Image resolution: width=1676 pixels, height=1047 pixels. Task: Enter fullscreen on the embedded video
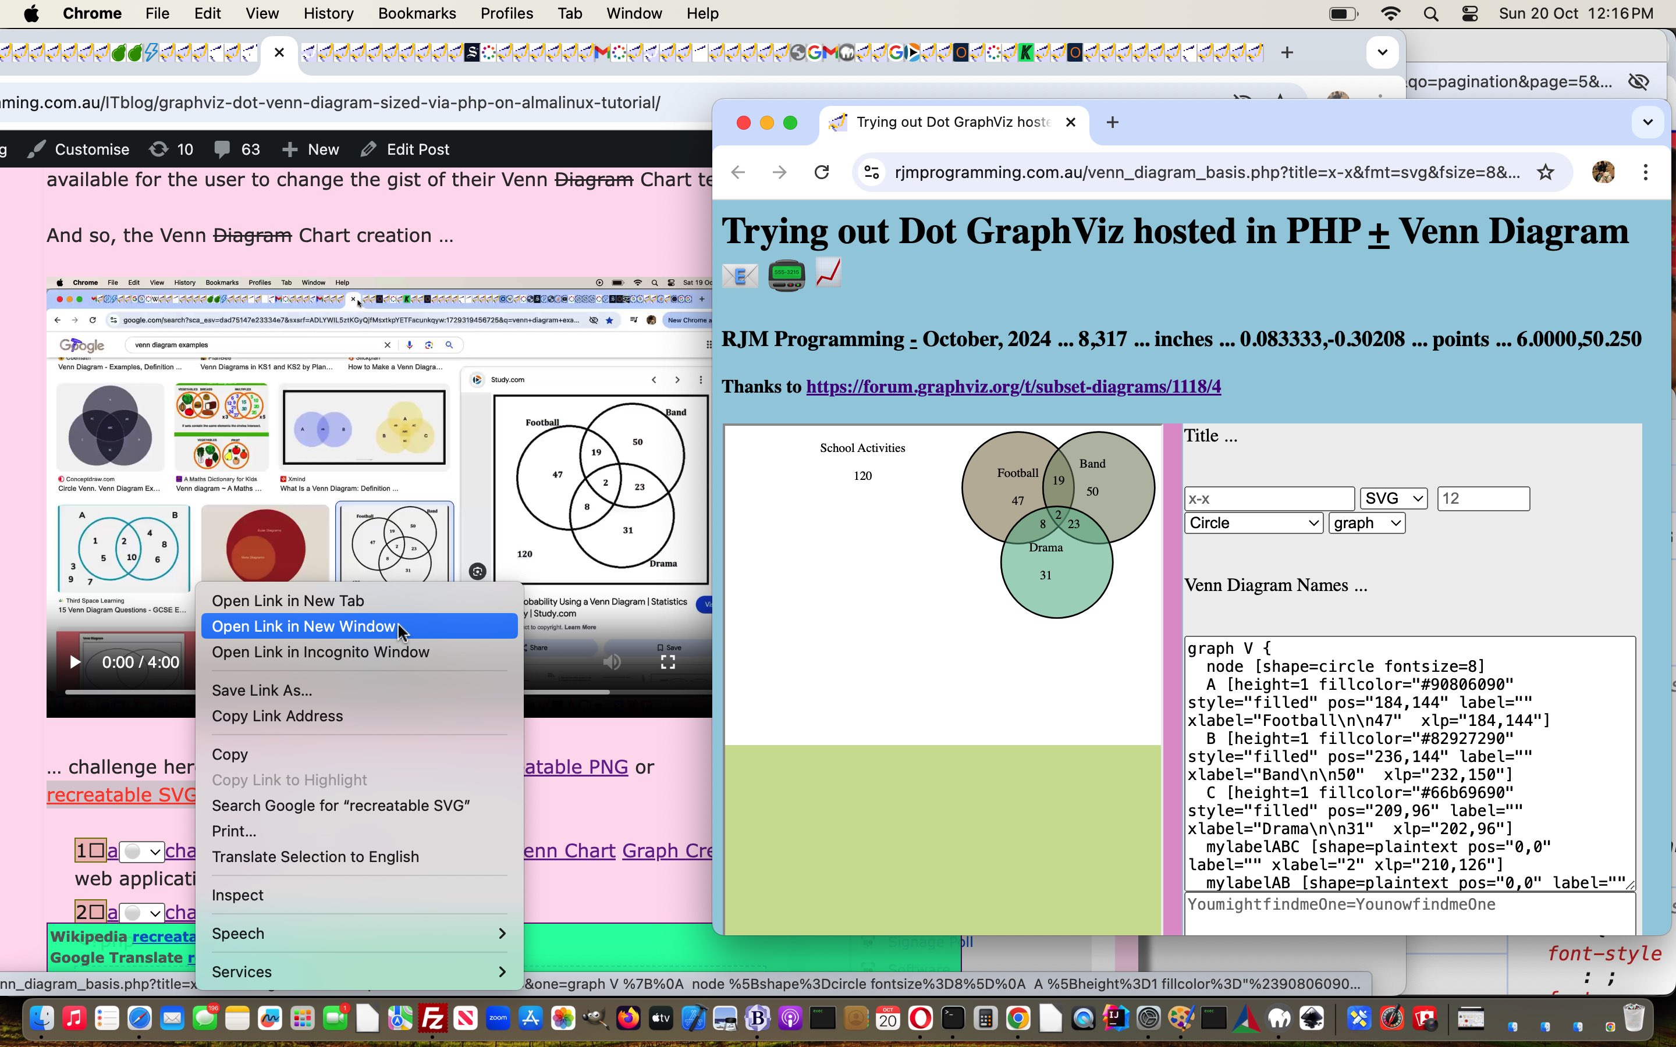click(x=667, y=662)
